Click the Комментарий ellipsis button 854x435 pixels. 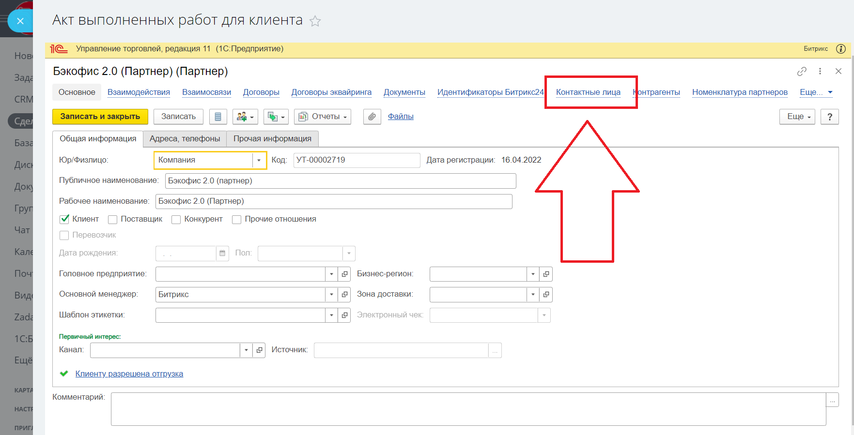[833, 400]
